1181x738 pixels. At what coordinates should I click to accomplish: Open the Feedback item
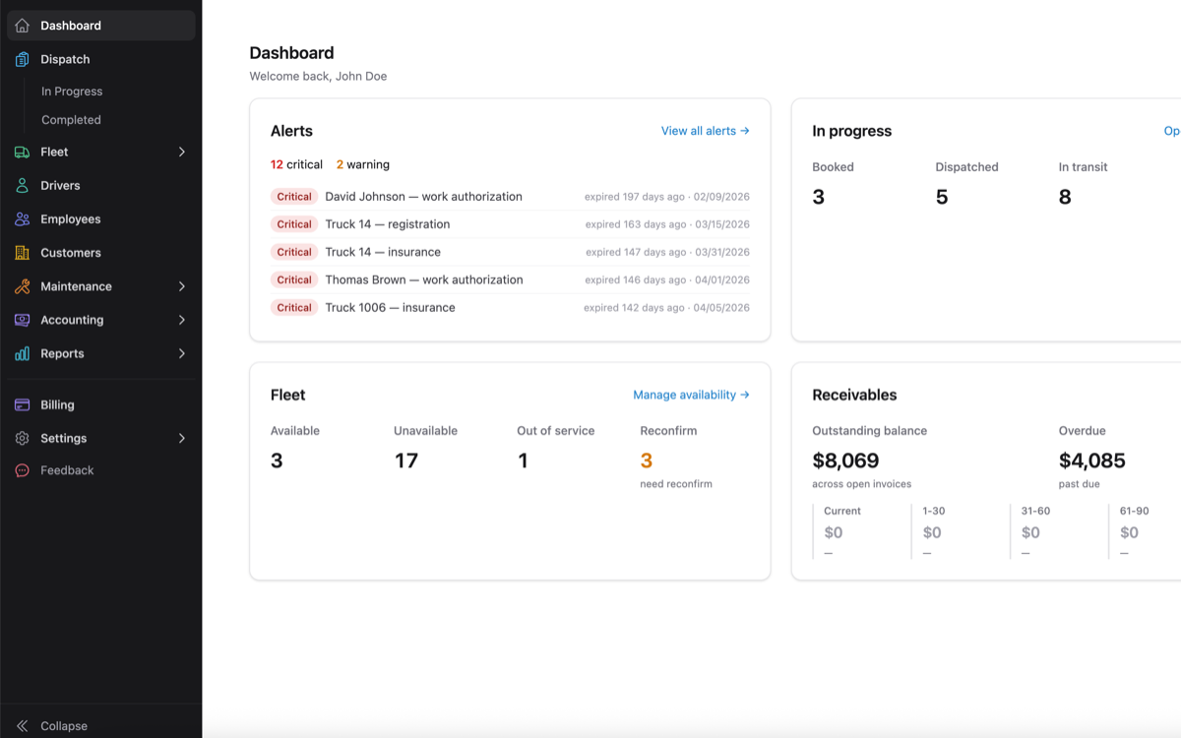(x=100, y=470)
